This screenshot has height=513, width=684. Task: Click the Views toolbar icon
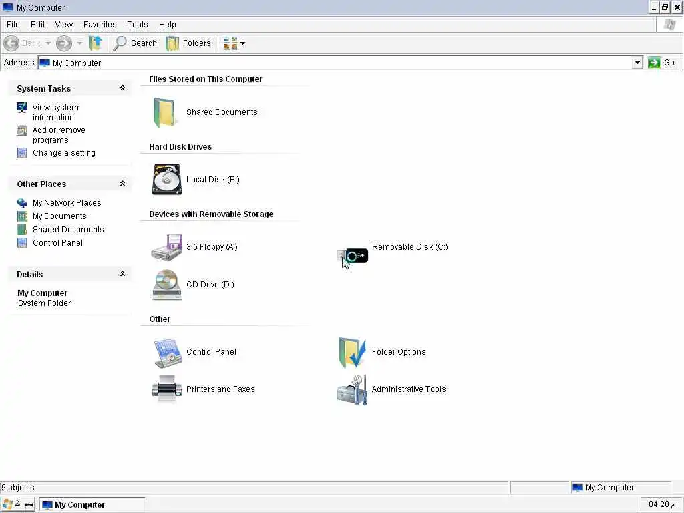(x=230, y=43)
